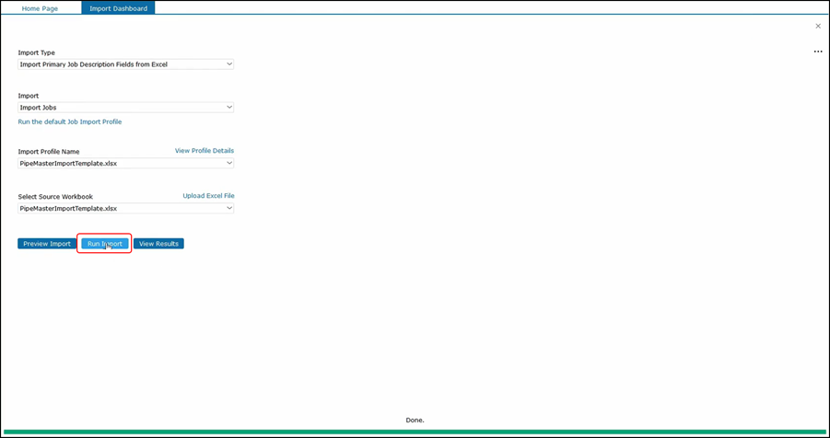The height and width of the screenshot is (438, 830).
Task: Open the Import Jobs dropdown
Action: [x=126, y=108]
